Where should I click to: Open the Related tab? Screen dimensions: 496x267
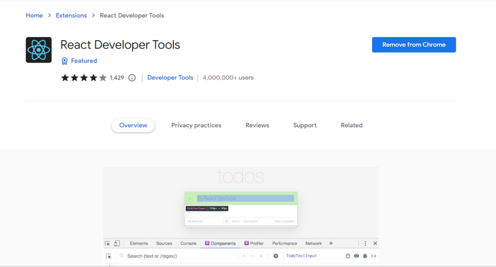(x=352, y=126)
